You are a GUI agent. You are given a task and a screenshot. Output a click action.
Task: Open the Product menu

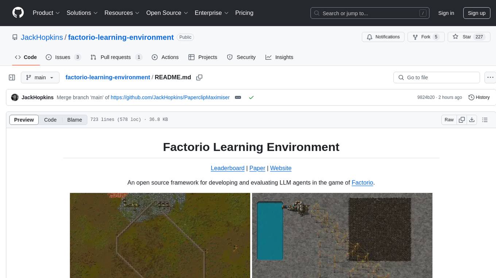pyautogui.click(x=46, y=13)
